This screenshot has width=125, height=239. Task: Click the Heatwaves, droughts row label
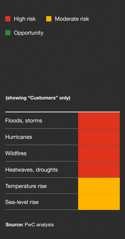(x=32, y=170)
